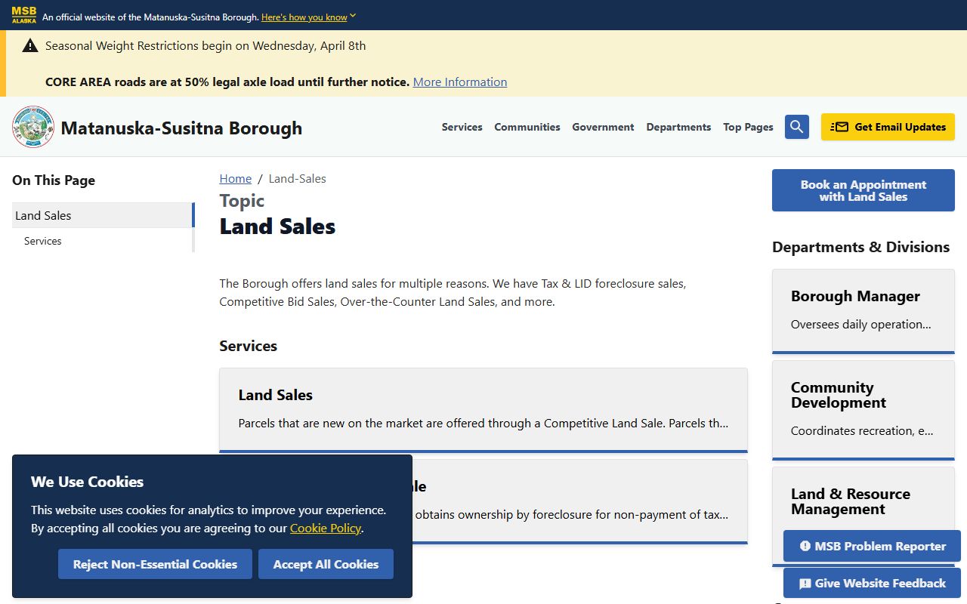Click the "We Use Cookies" heading
The height and width of the screenshot is (604, 967).
click(87, 482)
